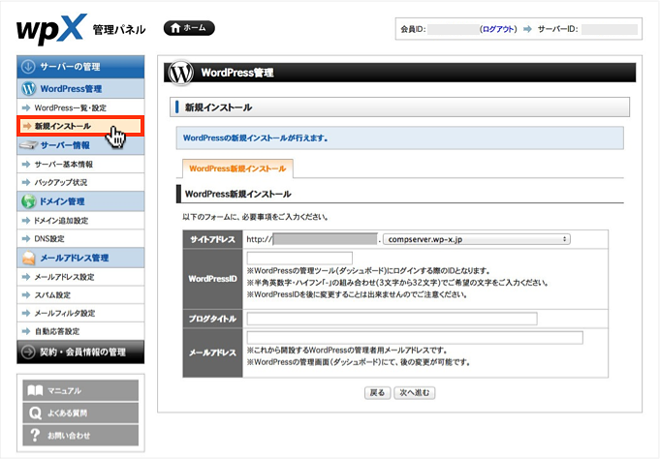Click the WordPress logo in WordPress管理 header
The height and width of the screenshot is (459, 660).
[180, 73]
